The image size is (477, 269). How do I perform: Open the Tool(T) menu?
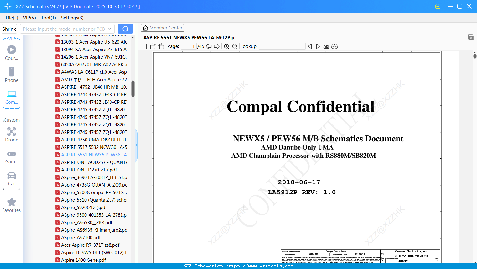(x=49, y=18)
